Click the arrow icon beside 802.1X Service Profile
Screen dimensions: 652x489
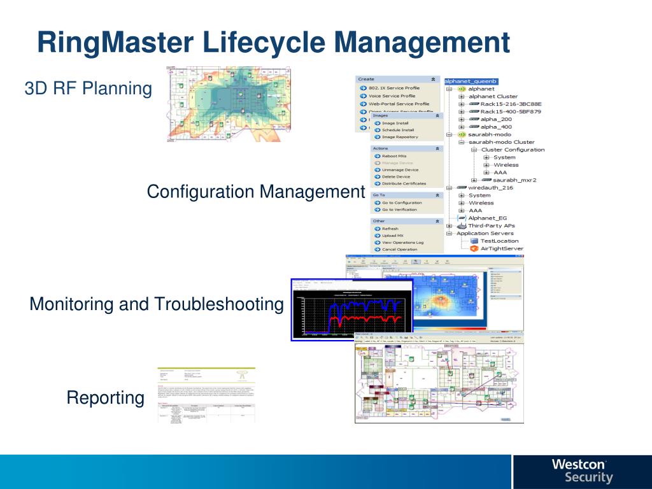(362, 88)
